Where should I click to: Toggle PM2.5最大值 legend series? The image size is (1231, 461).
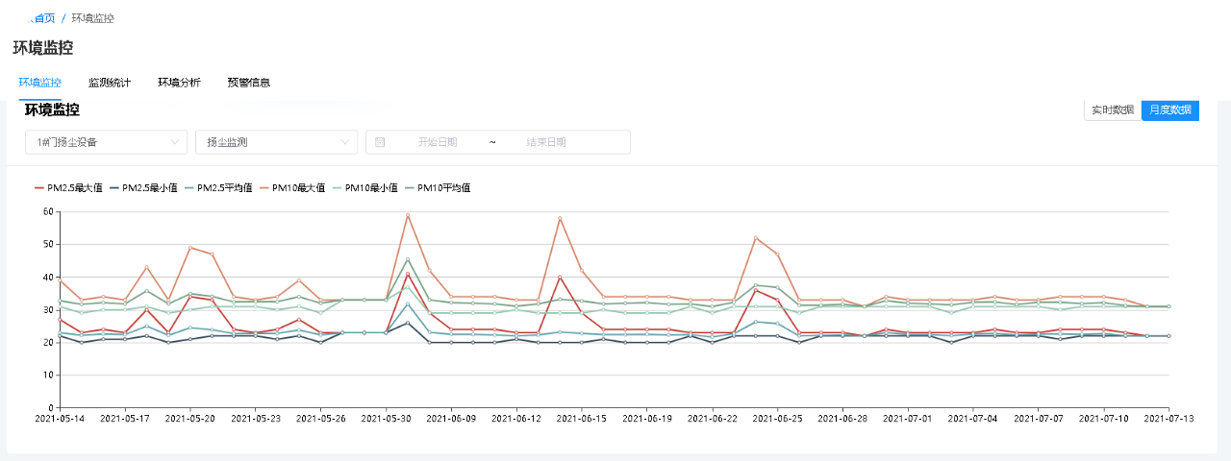point(68,188)
